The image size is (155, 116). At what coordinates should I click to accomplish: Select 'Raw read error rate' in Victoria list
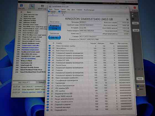[x=31, y=14]
